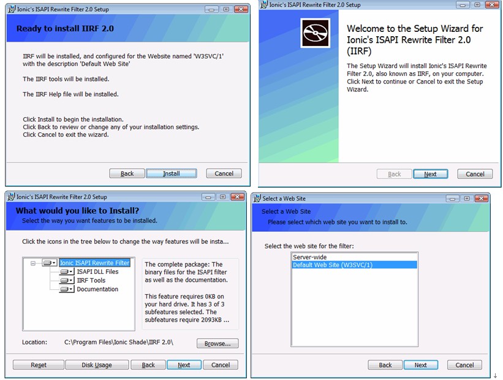
Task: Click Next in the Welcome Setup Wizard window
Action: pos(431,174)
